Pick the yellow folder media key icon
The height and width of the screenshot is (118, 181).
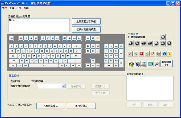[170, 54]
